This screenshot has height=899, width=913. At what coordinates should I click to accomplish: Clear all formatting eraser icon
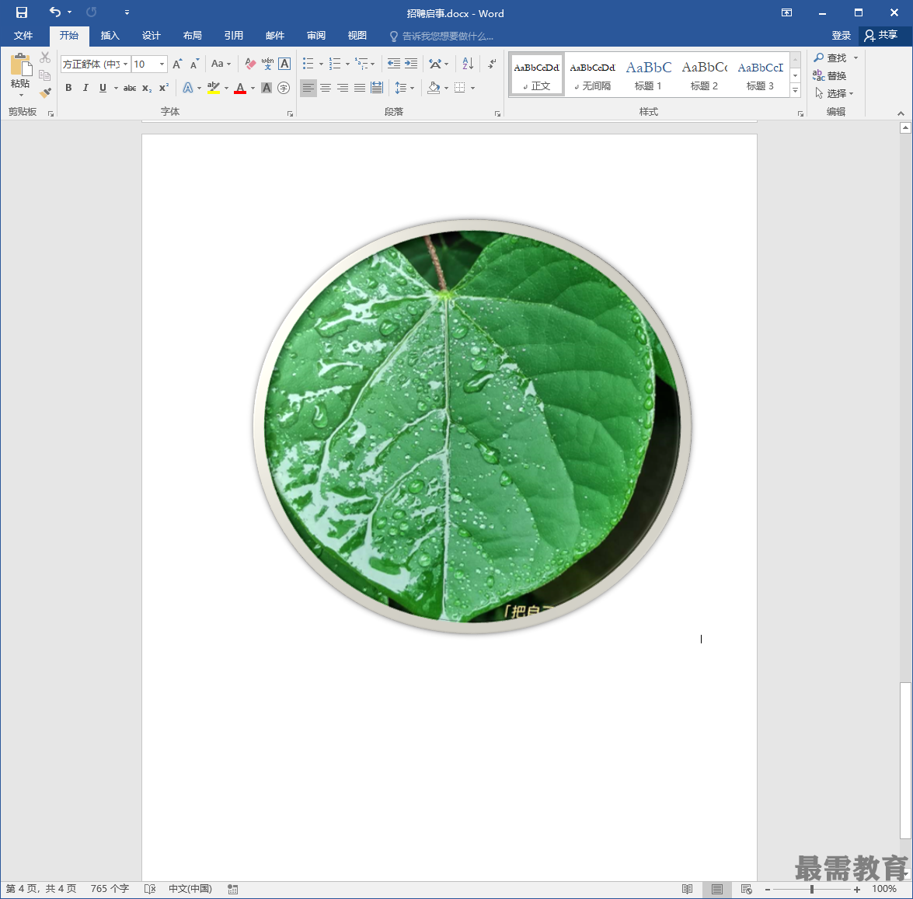[x=250, y=64]
